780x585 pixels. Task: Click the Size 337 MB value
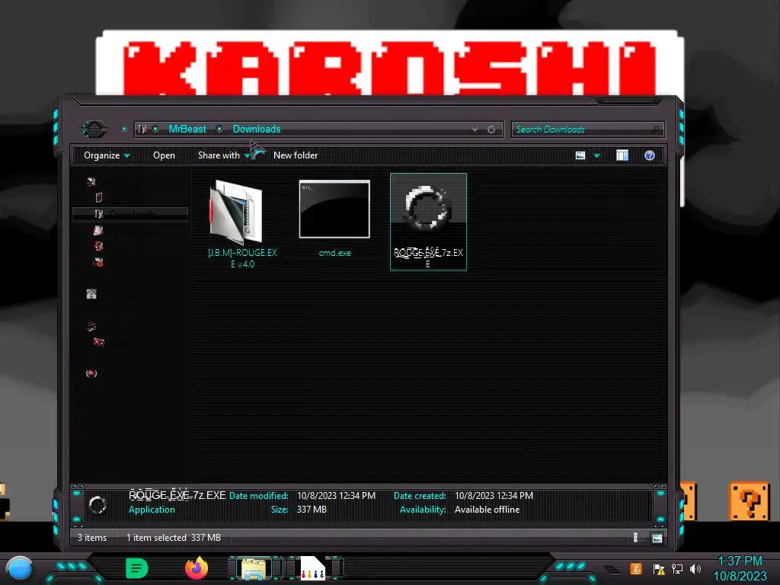tap(312, 510)
